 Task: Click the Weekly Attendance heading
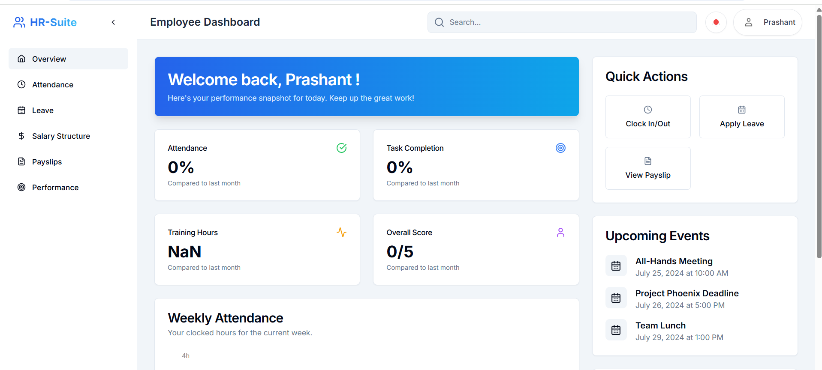tap(226, 318)
